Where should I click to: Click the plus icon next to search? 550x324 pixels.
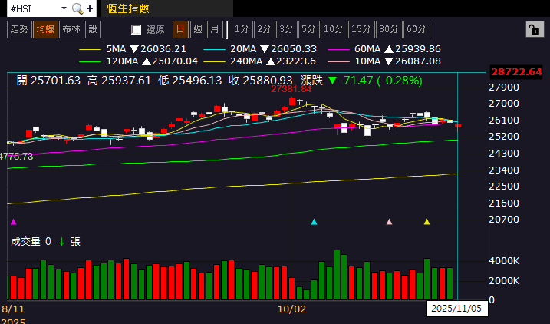[x=91, y=8]
